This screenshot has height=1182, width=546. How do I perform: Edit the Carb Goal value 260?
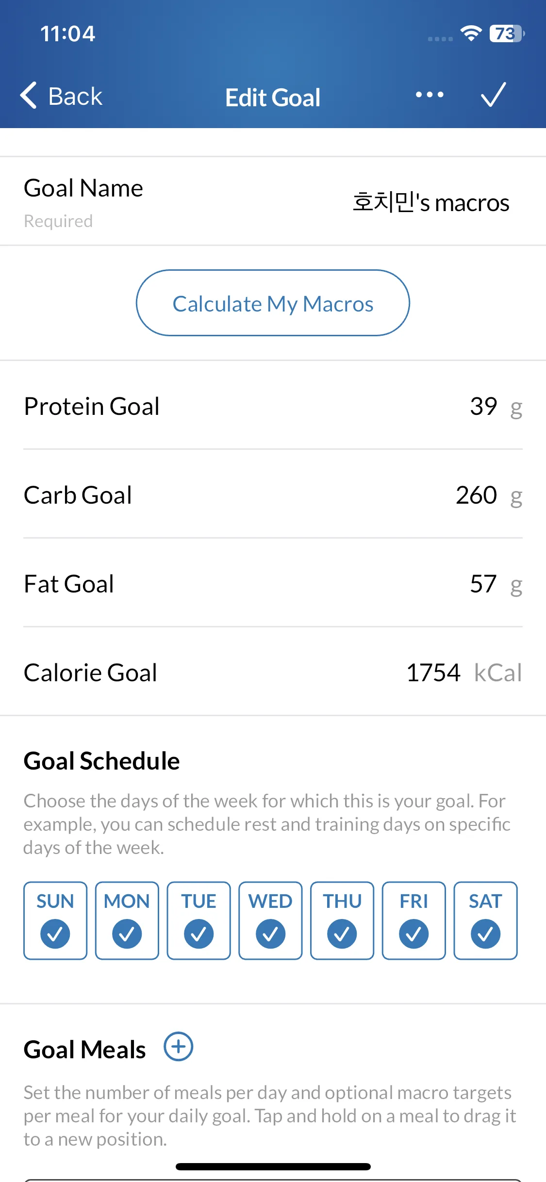pyautogui.click(x=476, y=495)
